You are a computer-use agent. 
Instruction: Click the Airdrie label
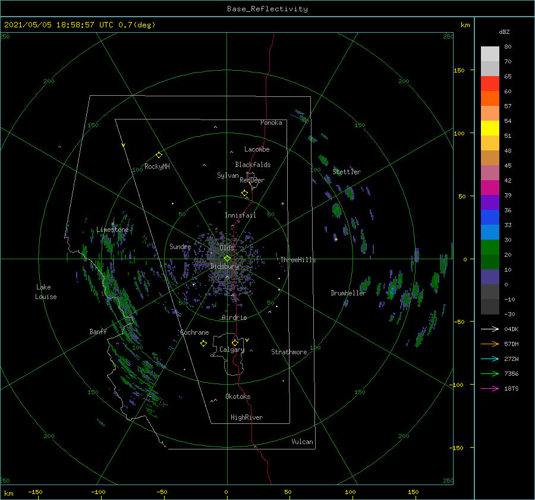[x=234, y=317]
